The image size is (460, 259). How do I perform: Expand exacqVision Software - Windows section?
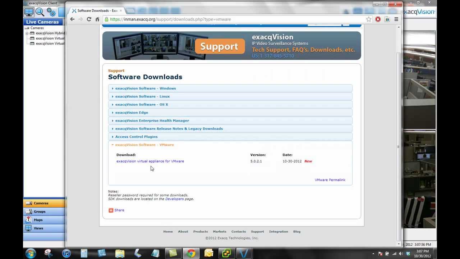click(230, 88)
